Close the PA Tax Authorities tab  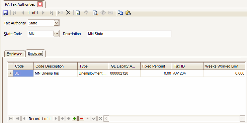tap(40, 4)
